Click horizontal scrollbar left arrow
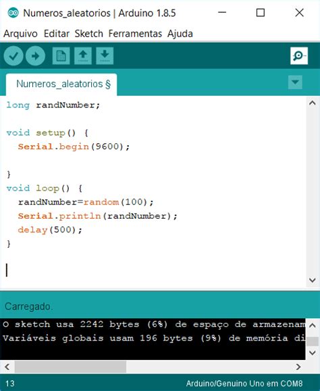320x391 pixels. [x=7, y=367]
